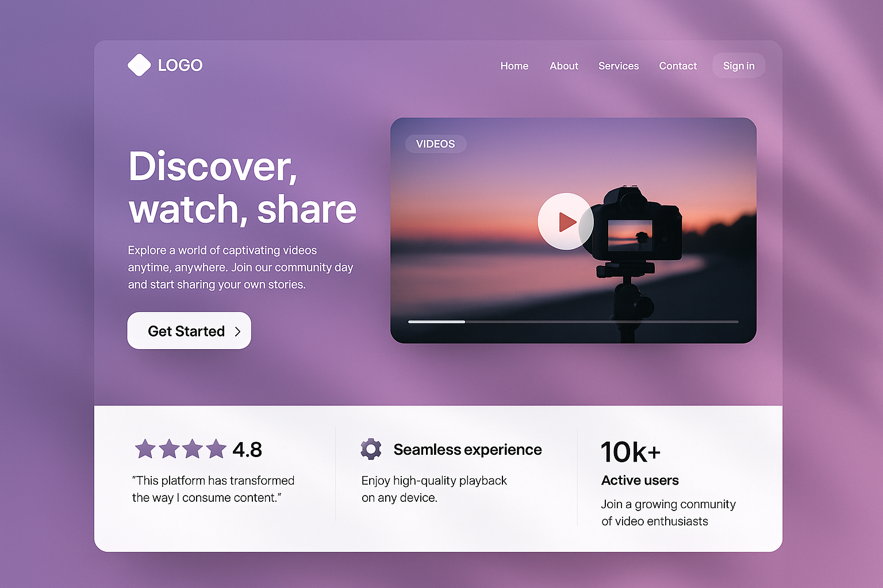Click the white diamond logo icon
Viewport: 883px width, 588px height.
[139, 65]
